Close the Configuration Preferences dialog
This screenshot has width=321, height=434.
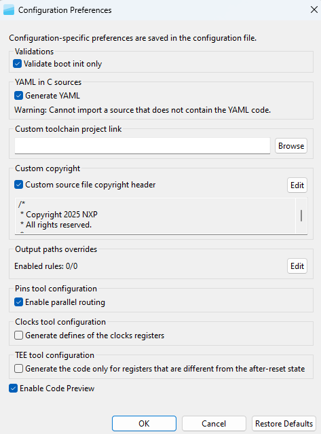pyautogui.click(x=314, y=10)
